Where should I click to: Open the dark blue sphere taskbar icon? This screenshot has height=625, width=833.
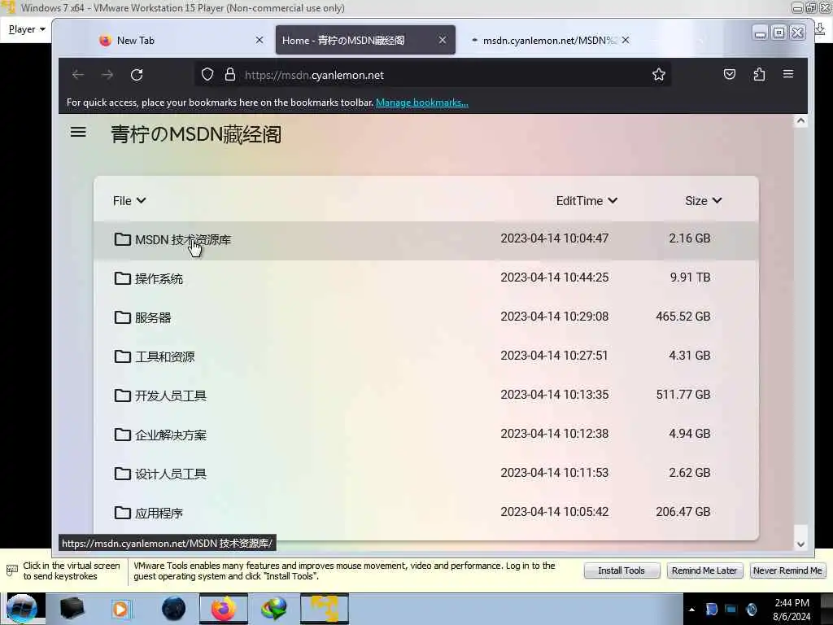[173, 609]
